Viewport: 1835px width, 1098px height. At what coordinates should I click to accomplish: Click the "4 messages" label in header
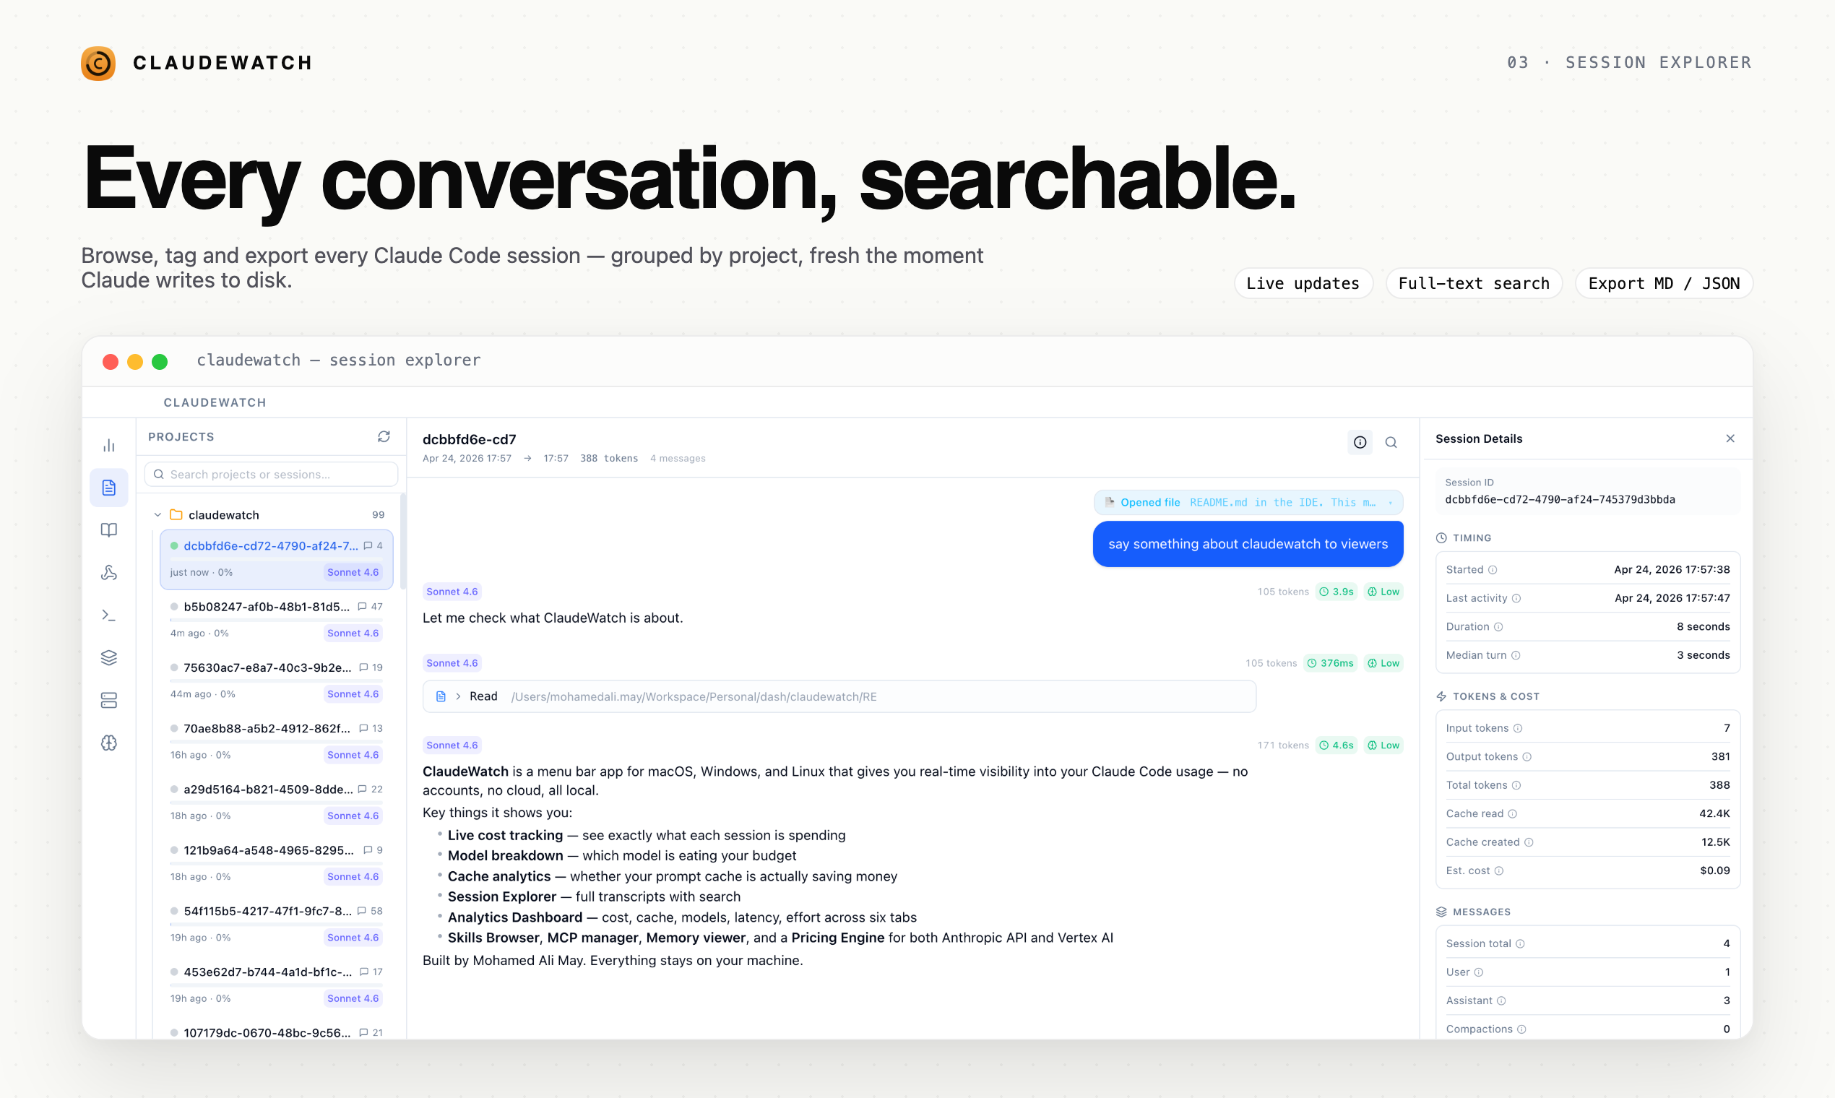pyautogui.click(x=678, y=459)
